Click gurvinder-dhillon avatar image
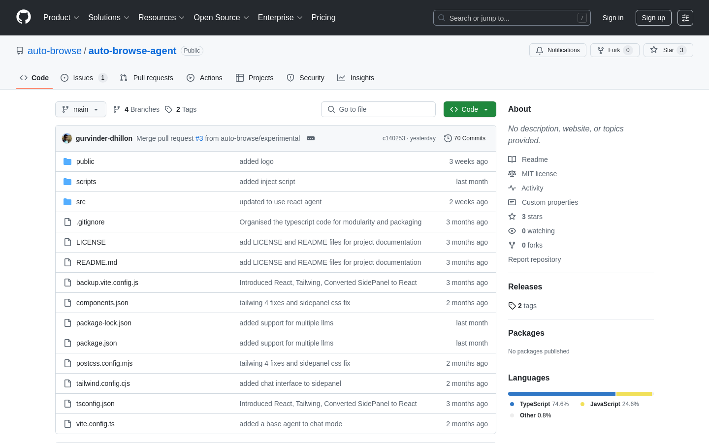Viewport: 709px width, 443px height. tap(67, 138)
